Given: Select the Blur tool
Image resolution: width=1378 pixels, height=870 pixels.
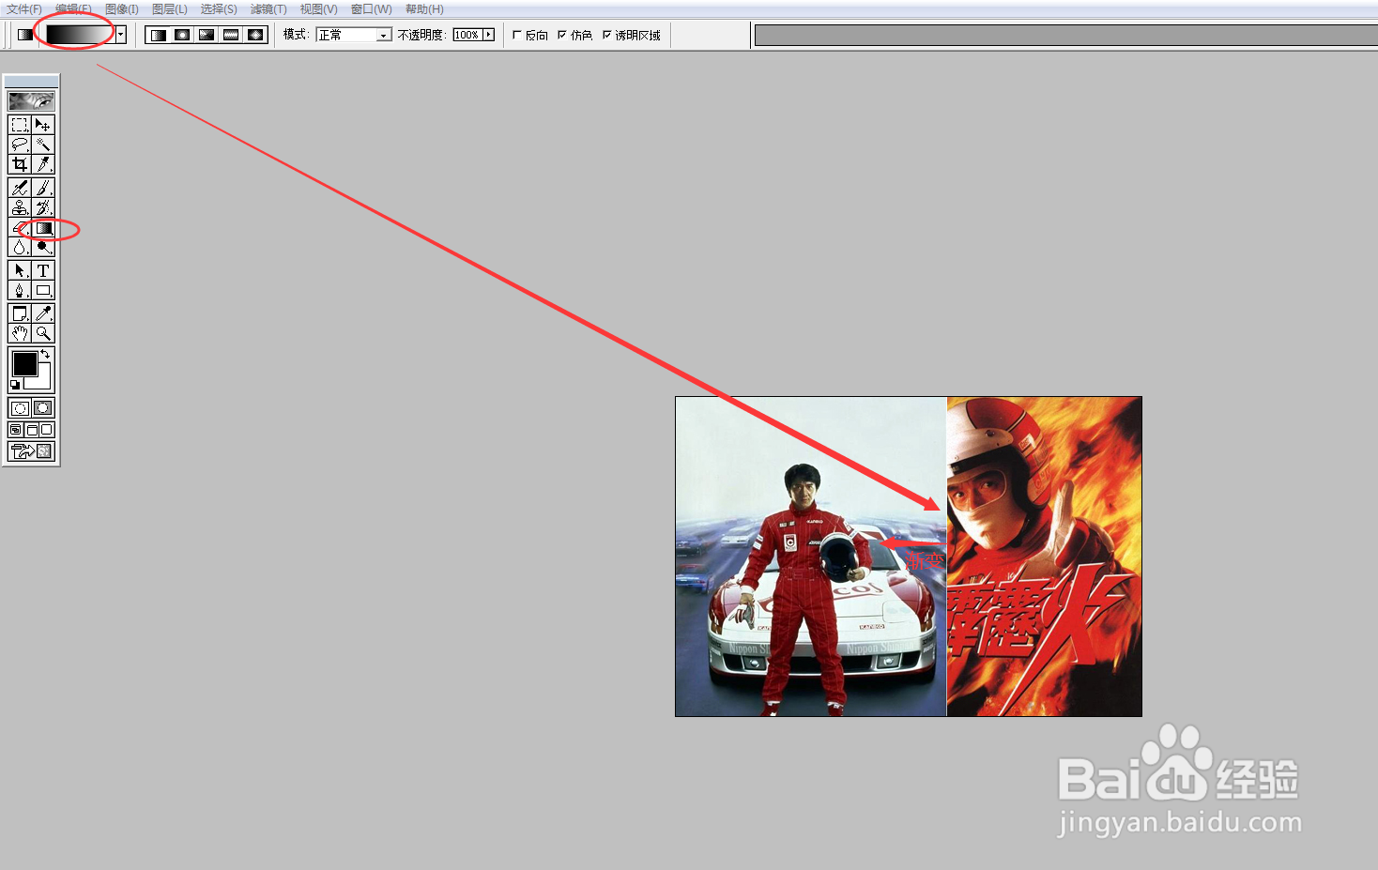Looking at the screenshot, I should [20, 248].
